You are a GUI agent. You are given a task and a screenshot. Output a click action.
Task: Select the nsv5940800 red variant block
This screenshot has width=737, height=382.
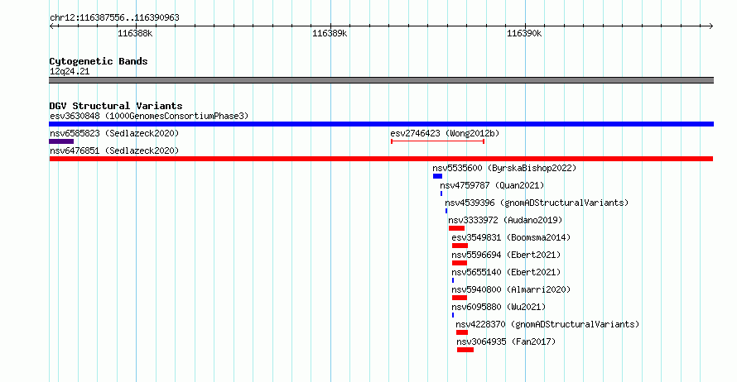460,298
